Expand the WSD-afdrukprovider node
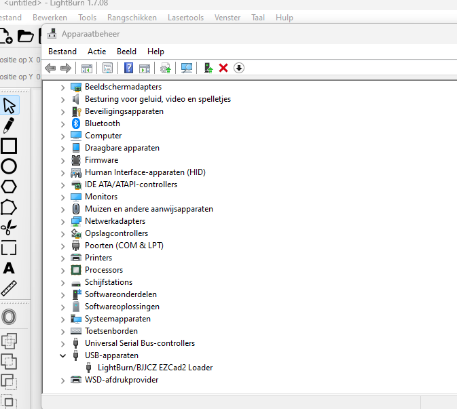457x409 pixels. pos(62,381)
